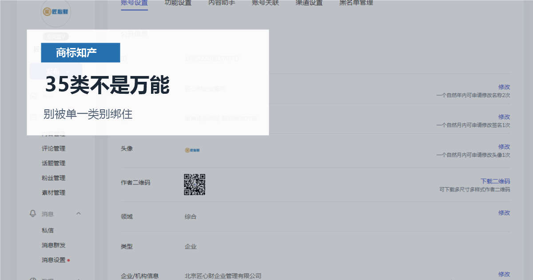
Task: Collapse the 消息 section with its chevron
Action: click(79, 214)
